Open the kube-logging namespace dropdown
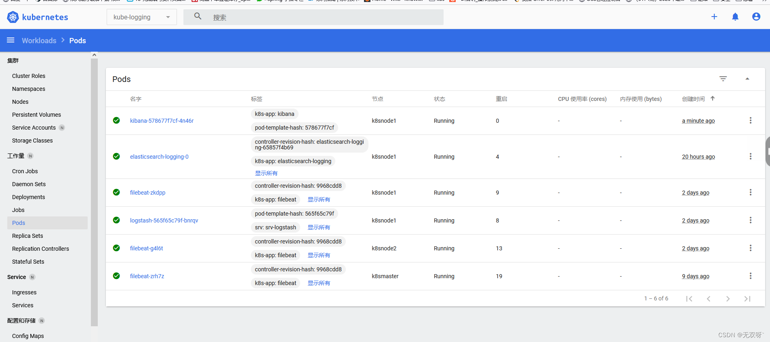The width and height of the screenshot is (770, 342). (142, 17)
